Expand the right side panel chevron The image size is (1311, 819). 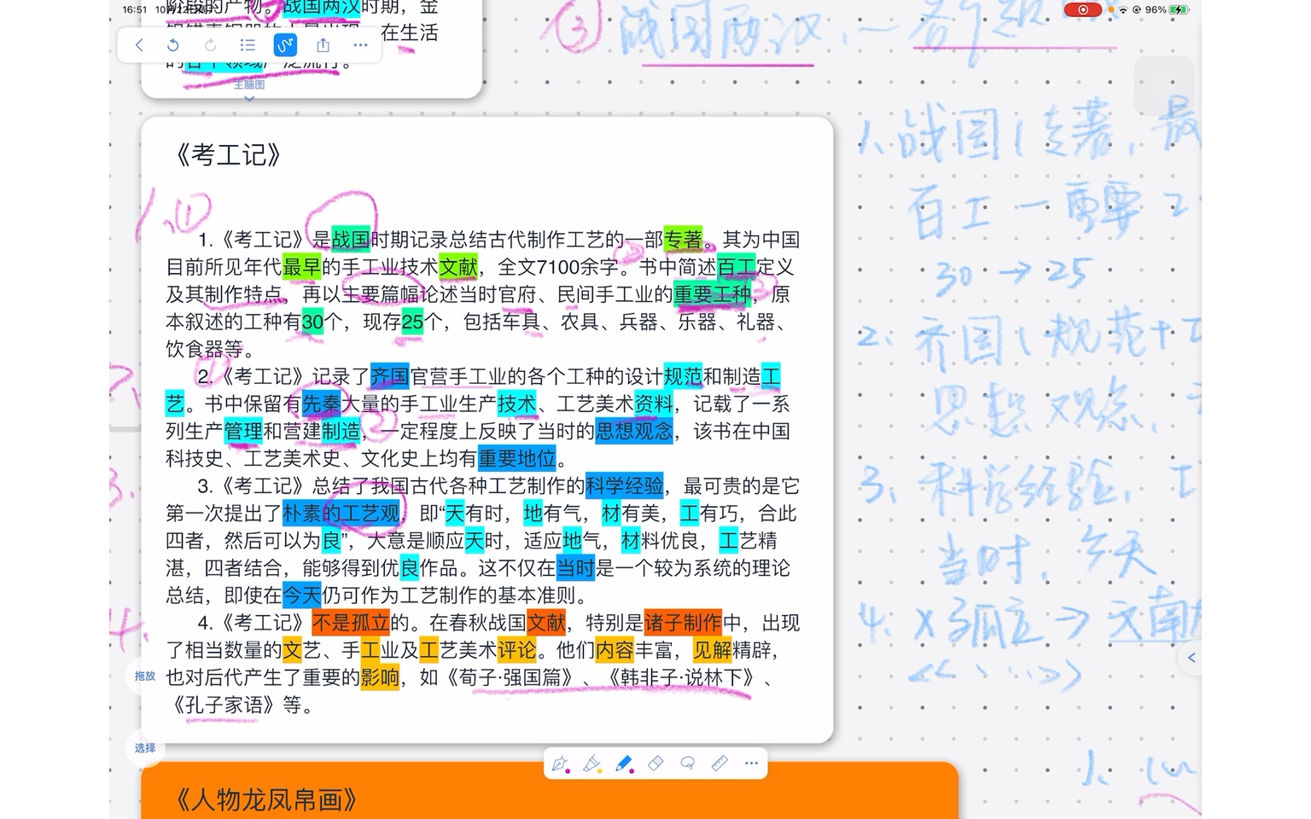pyautogui.click(x=1192, y=658)
